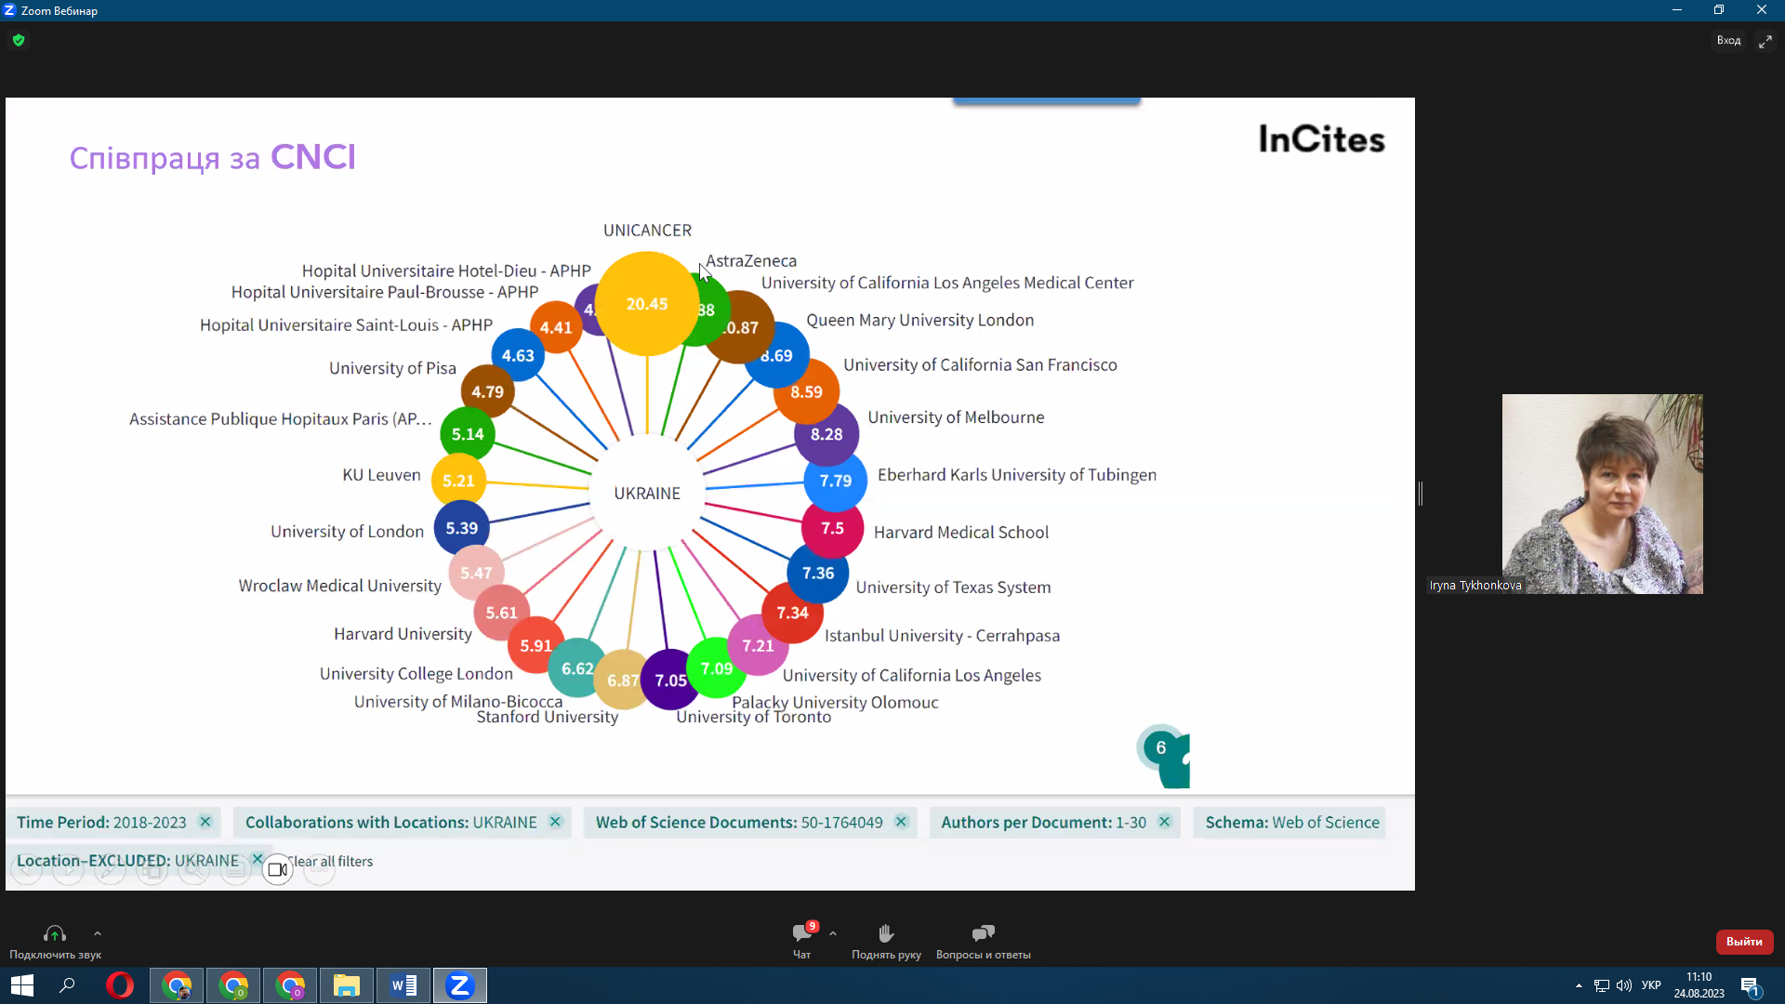
Task: Open the Windows Start menu
Action: (x=22, y=985)
